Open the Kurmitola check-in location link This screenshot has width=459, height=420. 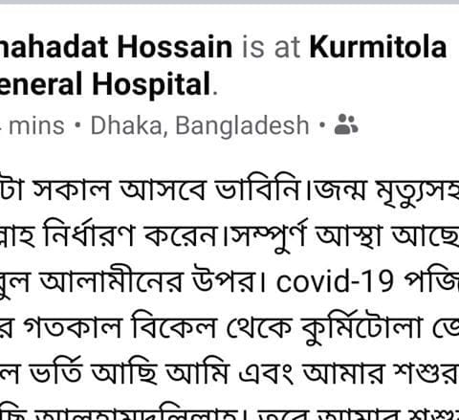[x=378, y=48]
